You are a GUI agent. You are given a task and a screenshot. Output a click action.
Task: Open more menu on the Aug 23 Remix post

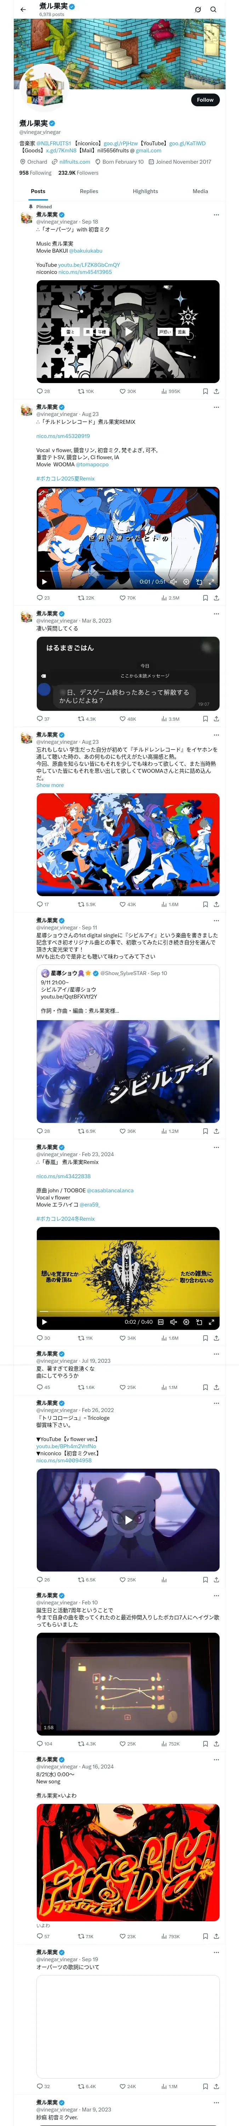[x=217, y=407]
